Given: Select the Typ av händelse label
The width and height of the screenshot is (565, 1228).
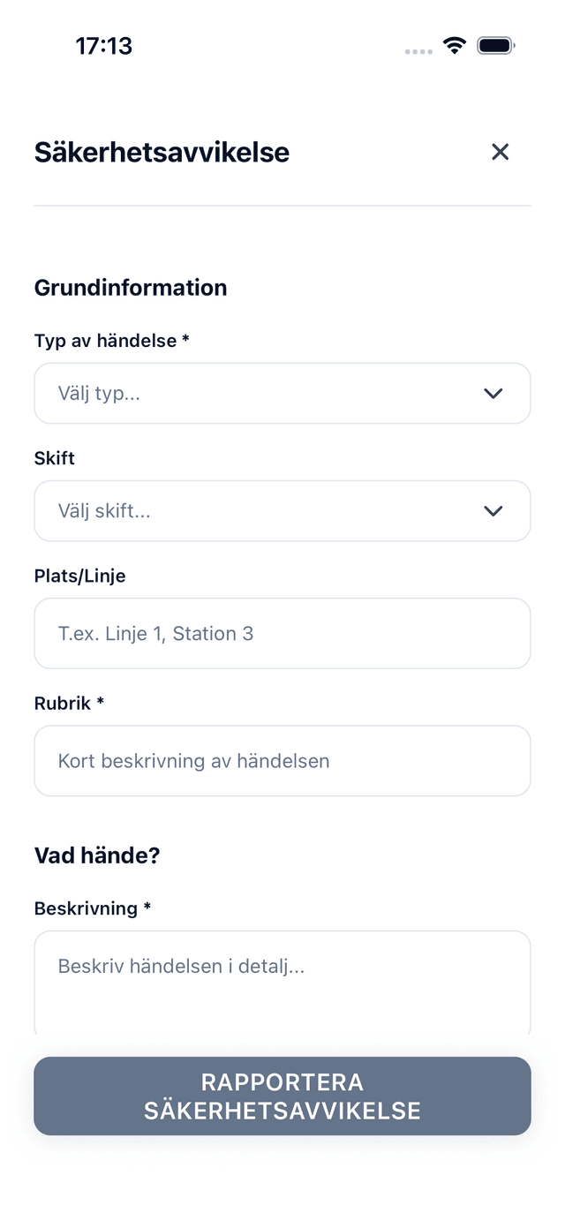Looking at the screenshot, I should coord(111,341).
